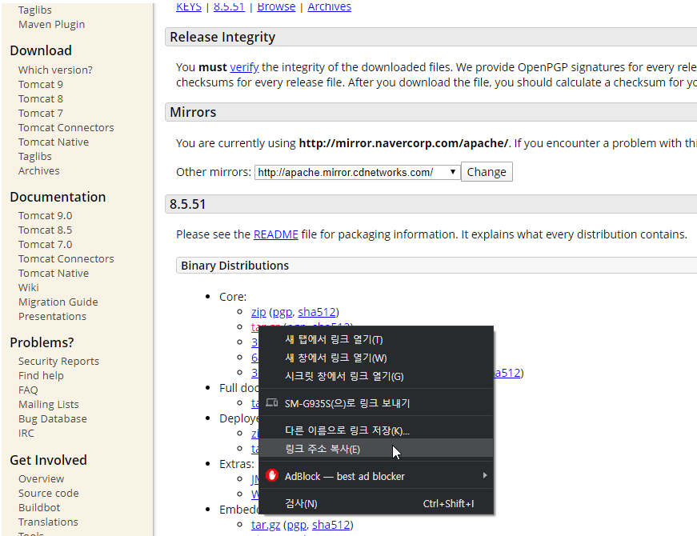The height and width of the screenshot is (536, 697).
Task: Click the AdBlock red hand icon
Action: pos(271,475)
